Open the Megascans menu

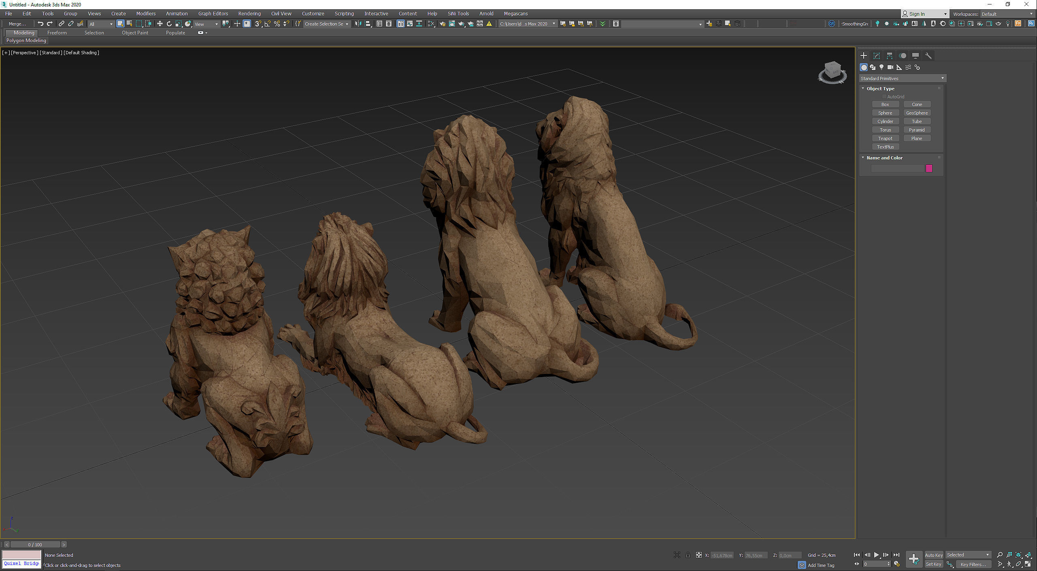515,14
